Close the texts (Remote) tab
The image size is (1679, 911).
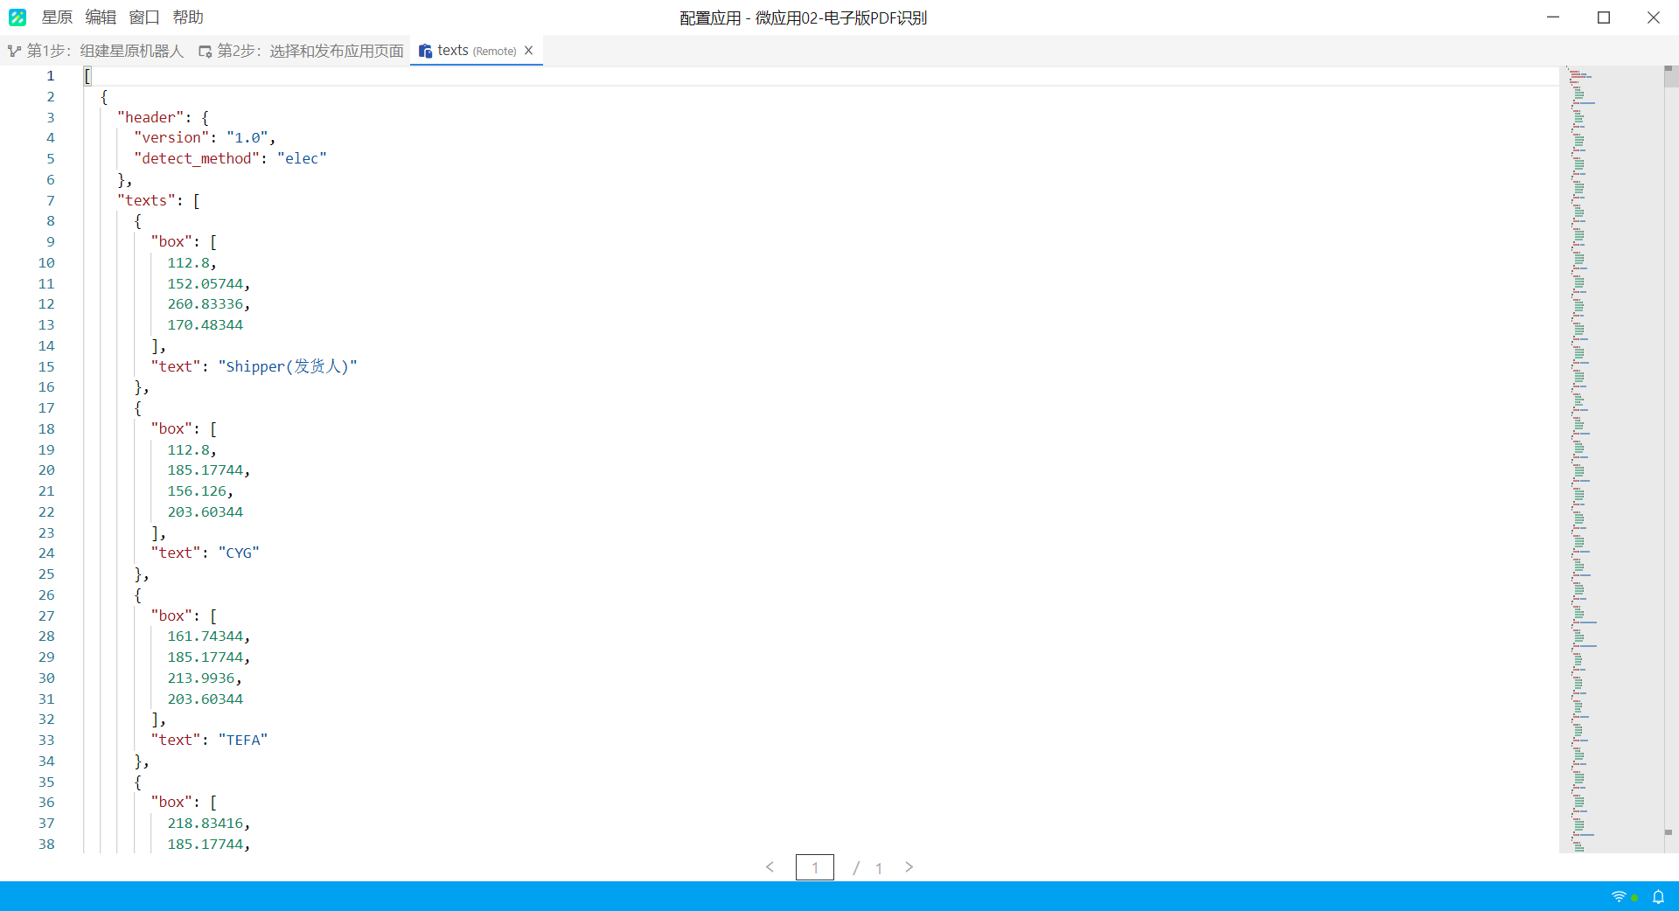click(529, 51)
